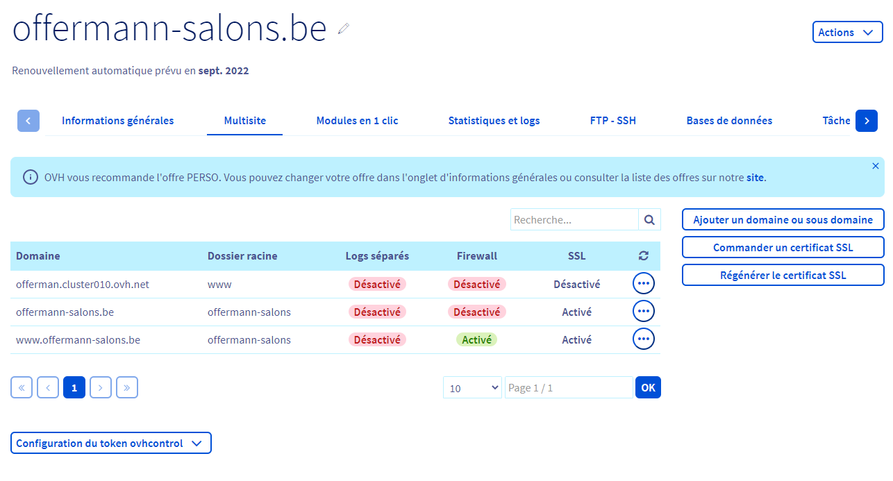Click the refresh icon in the table header
Viewport: 893px width, 481px height.
click(x=643, y=256)
